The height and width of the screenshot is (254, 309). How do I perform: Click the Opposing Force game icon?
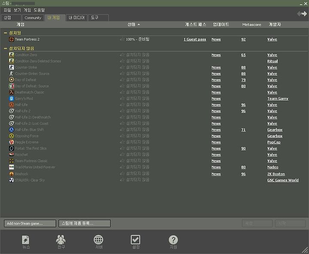coord(12,136)
